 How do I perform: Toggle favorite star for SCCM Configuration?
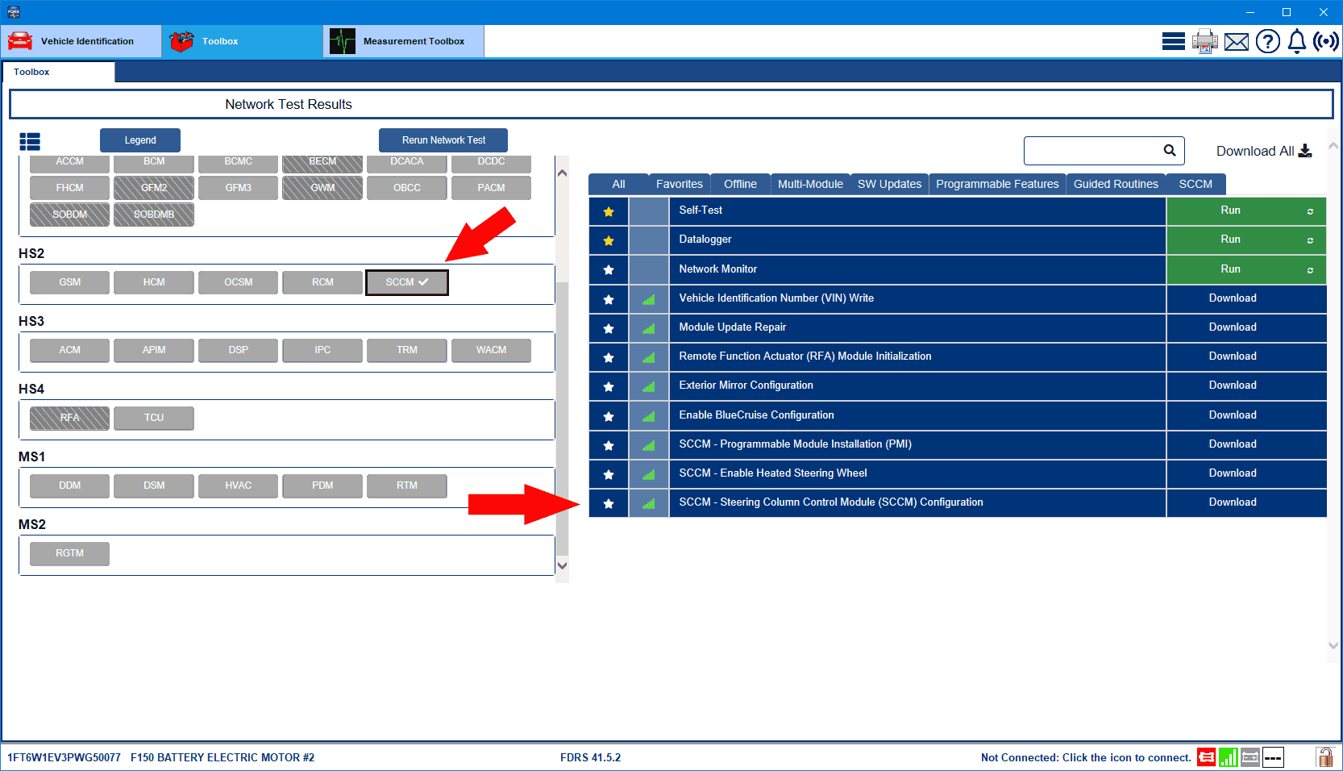[x=609, y=503]
